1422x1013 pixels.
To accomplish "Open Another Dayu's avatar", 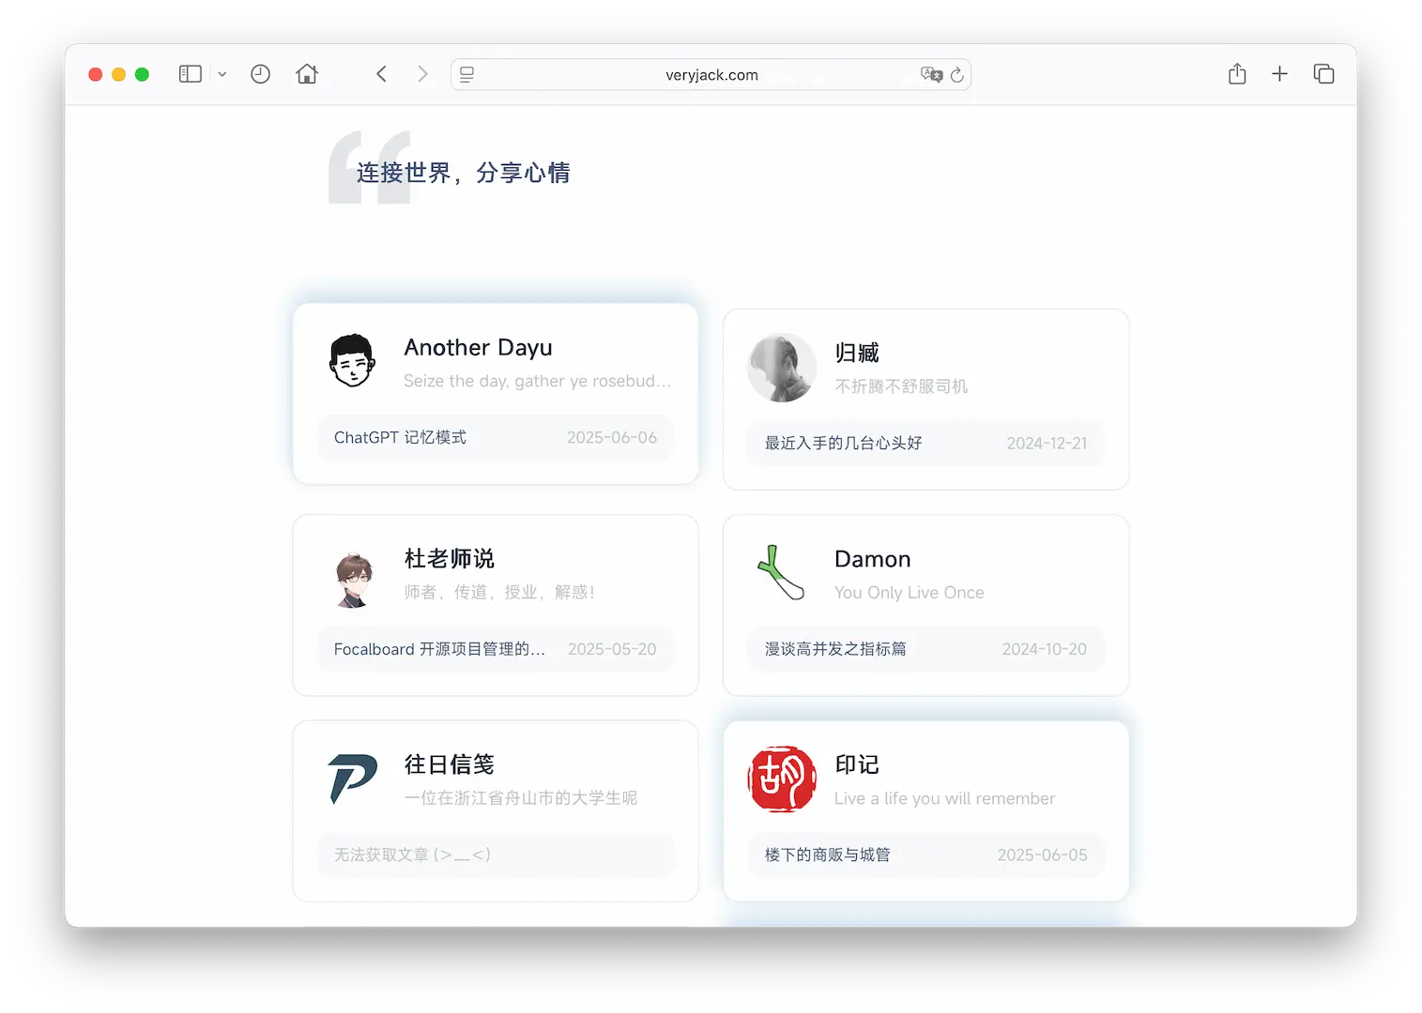I will 352,360.
